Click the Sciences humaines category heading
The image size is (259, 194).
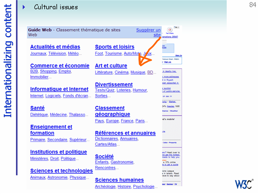(119, 180)
